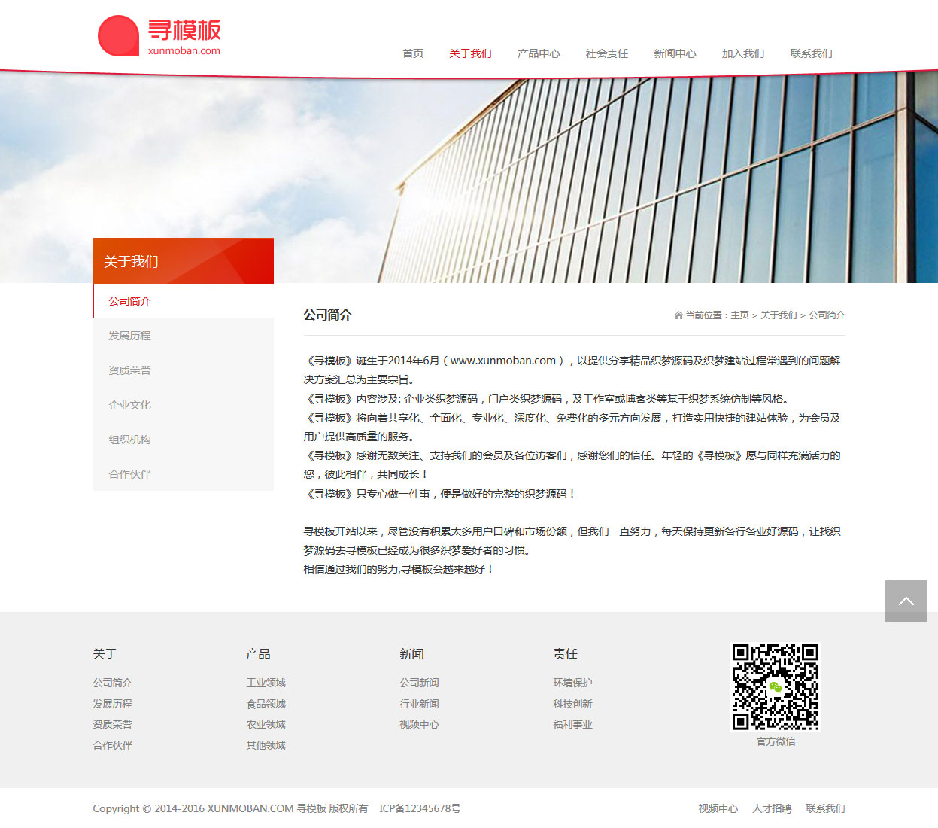This screenshot has height=828, width=938.
Task: Select 资质荣誉 in the sidebar
Action: (184, 370)
